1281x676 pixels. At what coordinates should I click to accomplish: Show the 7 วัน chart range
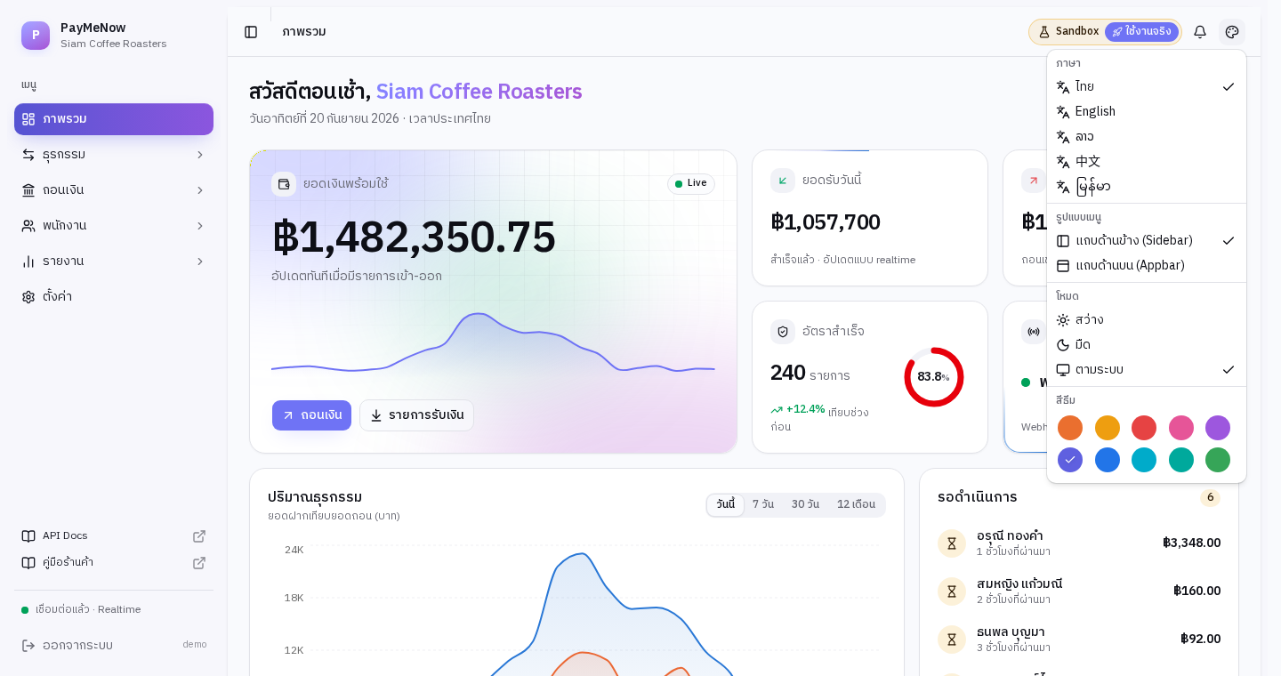763,505
